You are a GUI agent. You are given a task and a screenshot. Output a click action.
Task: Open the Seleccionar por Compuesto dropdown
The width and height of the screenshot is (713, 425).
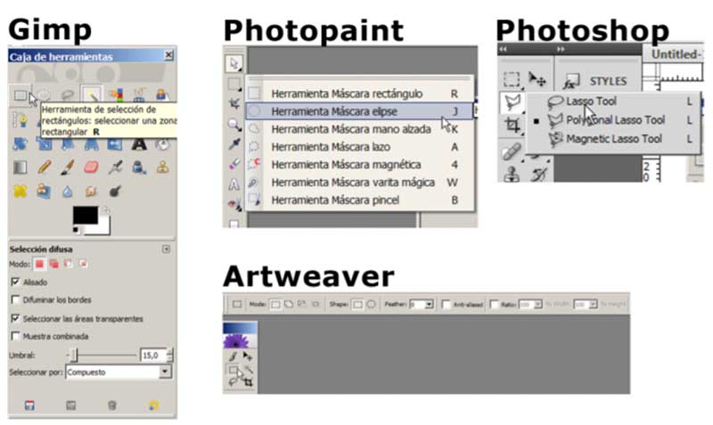pos(119,372)
